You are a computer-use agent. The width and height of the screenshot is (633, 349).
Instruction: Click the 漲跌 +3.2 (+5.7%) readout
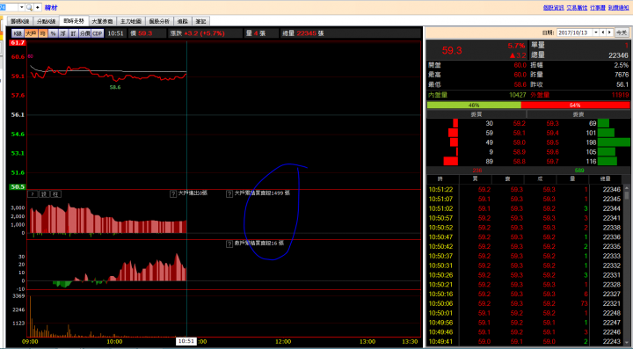(197, 33)
